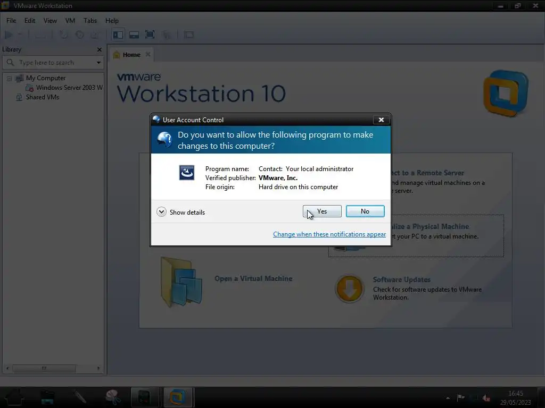Screen dimensions: 545x408
Task: Click the Windows Server 2003 VM icon
Action: tap(30, 88)
